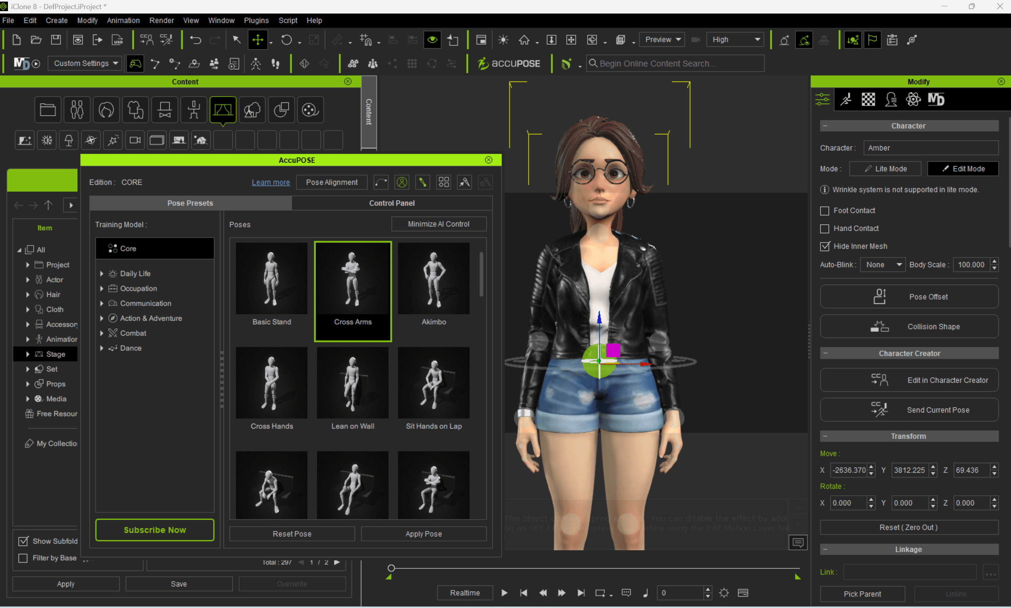The image size is (1011, 608).
Task: Click the Save project icon
Action: coord(56,40)
